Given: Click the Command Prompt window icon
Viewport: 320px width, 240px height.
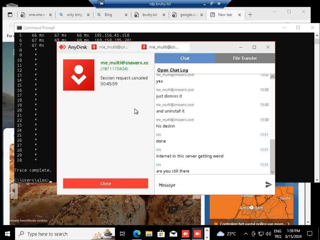Looking at the screenshot, I should pos(19,28).
